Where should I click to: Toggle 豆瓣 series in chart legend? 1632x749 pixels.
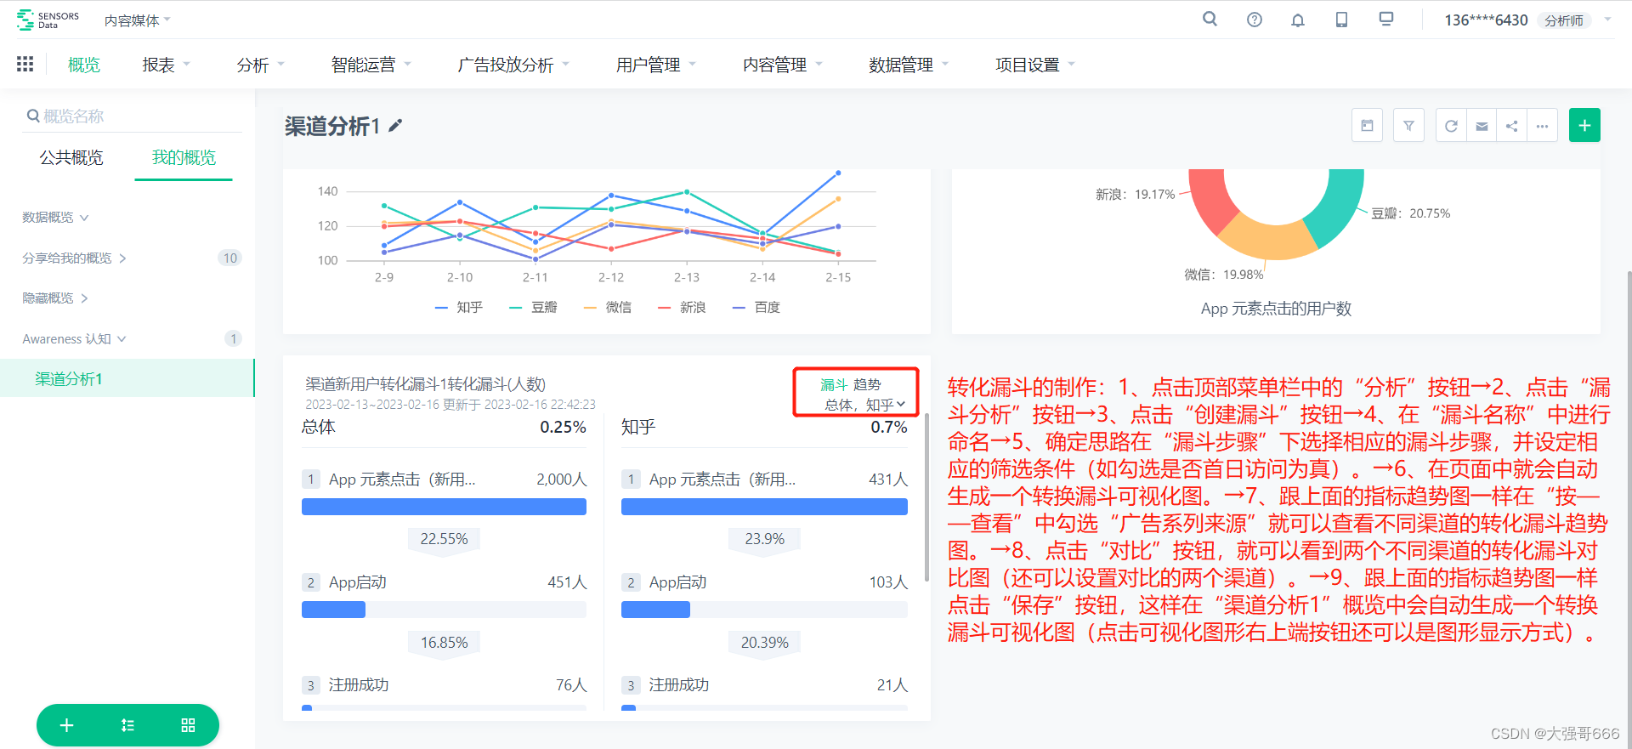(x=534, y=307)
